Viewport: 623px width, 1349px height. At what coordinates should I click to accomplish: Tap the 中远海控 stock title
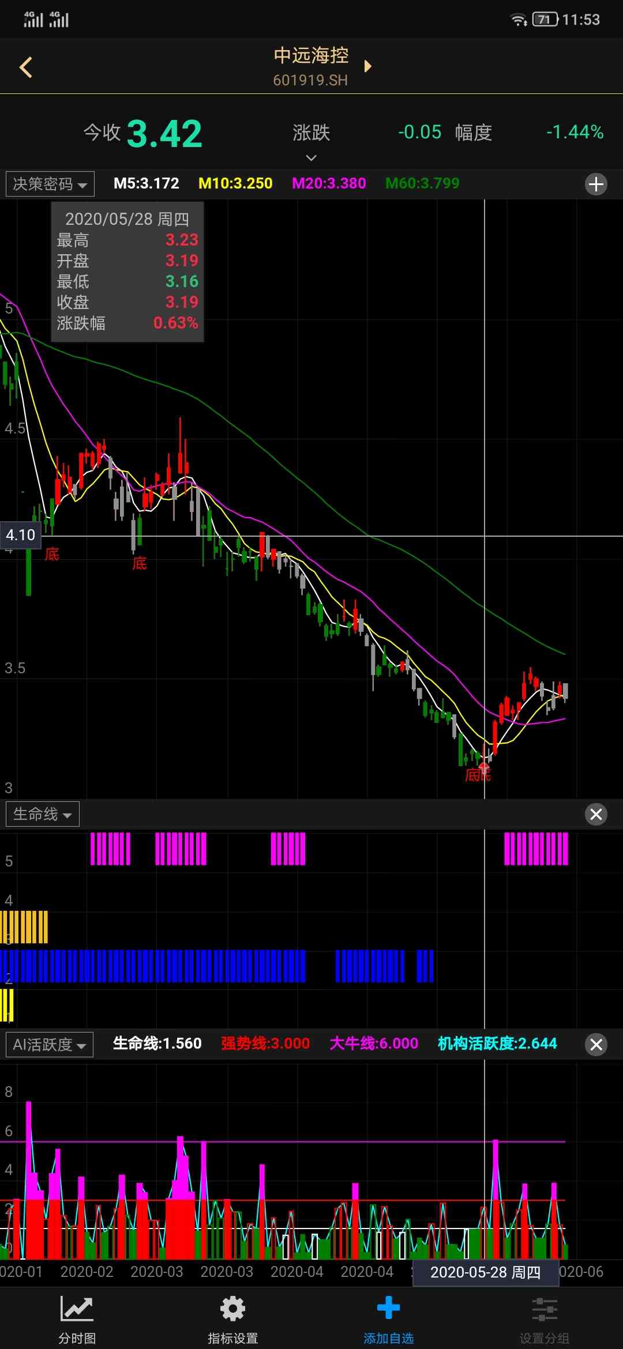(311, 56)
